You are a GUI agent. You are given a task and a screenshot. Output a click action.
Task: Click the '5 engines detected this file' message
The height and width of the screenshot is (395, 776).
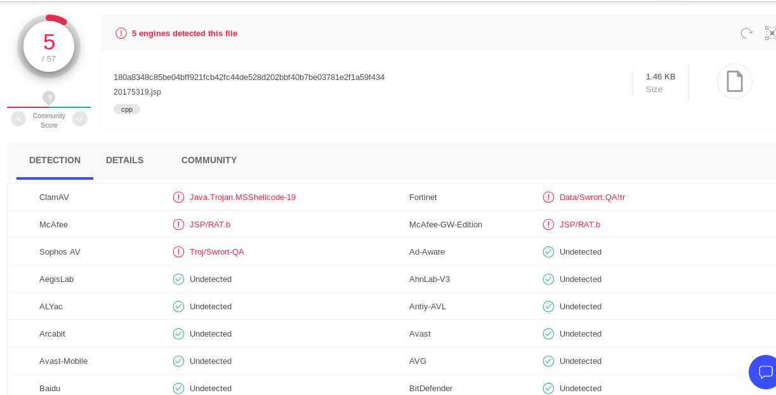pos(185,34)
